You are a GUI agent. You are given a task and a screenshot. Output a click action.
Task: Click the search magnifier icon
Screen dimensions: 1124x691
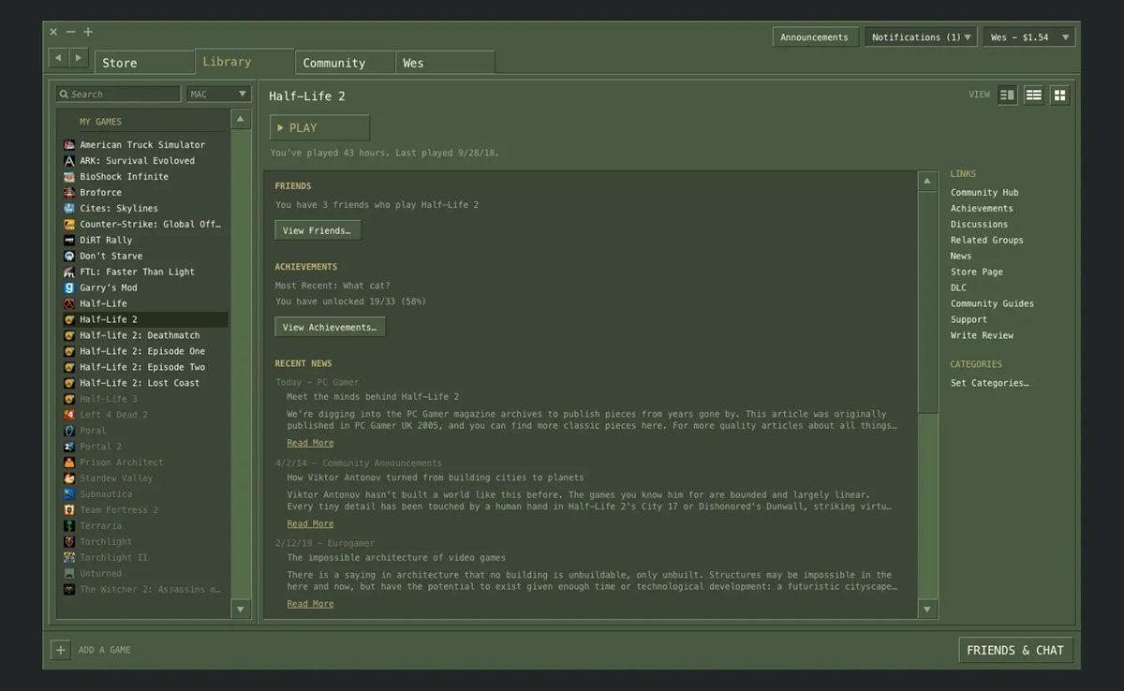tap(64, 95)
